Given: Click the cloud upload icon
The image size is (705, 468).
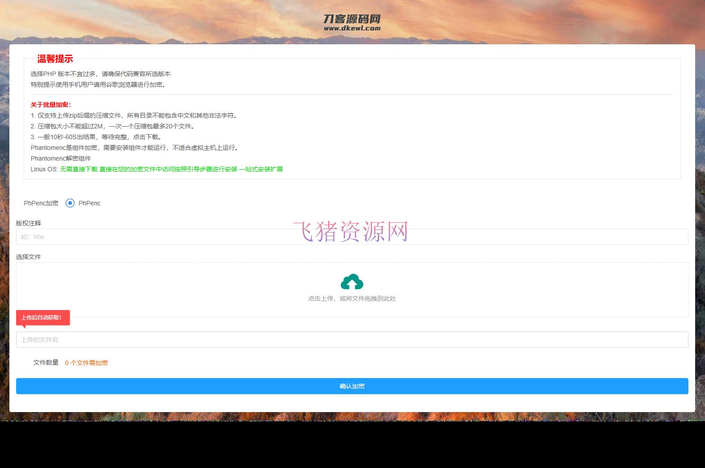Looking at the screenshot, I should 352,282.
